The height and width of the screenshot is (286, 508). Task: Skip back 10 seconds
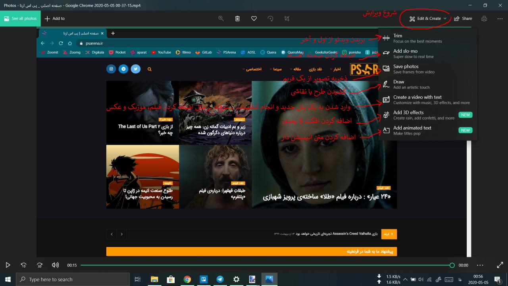click(23, 265)
